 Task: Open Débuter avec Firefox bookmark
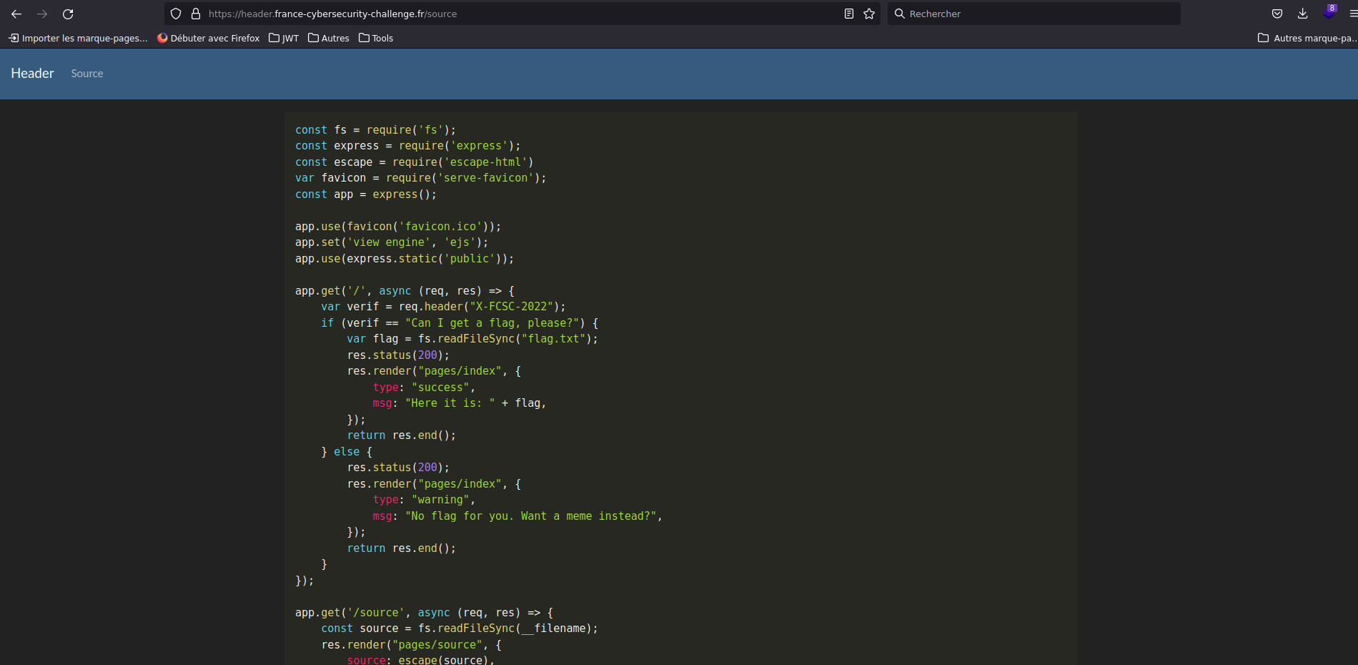tap(209, 38)
